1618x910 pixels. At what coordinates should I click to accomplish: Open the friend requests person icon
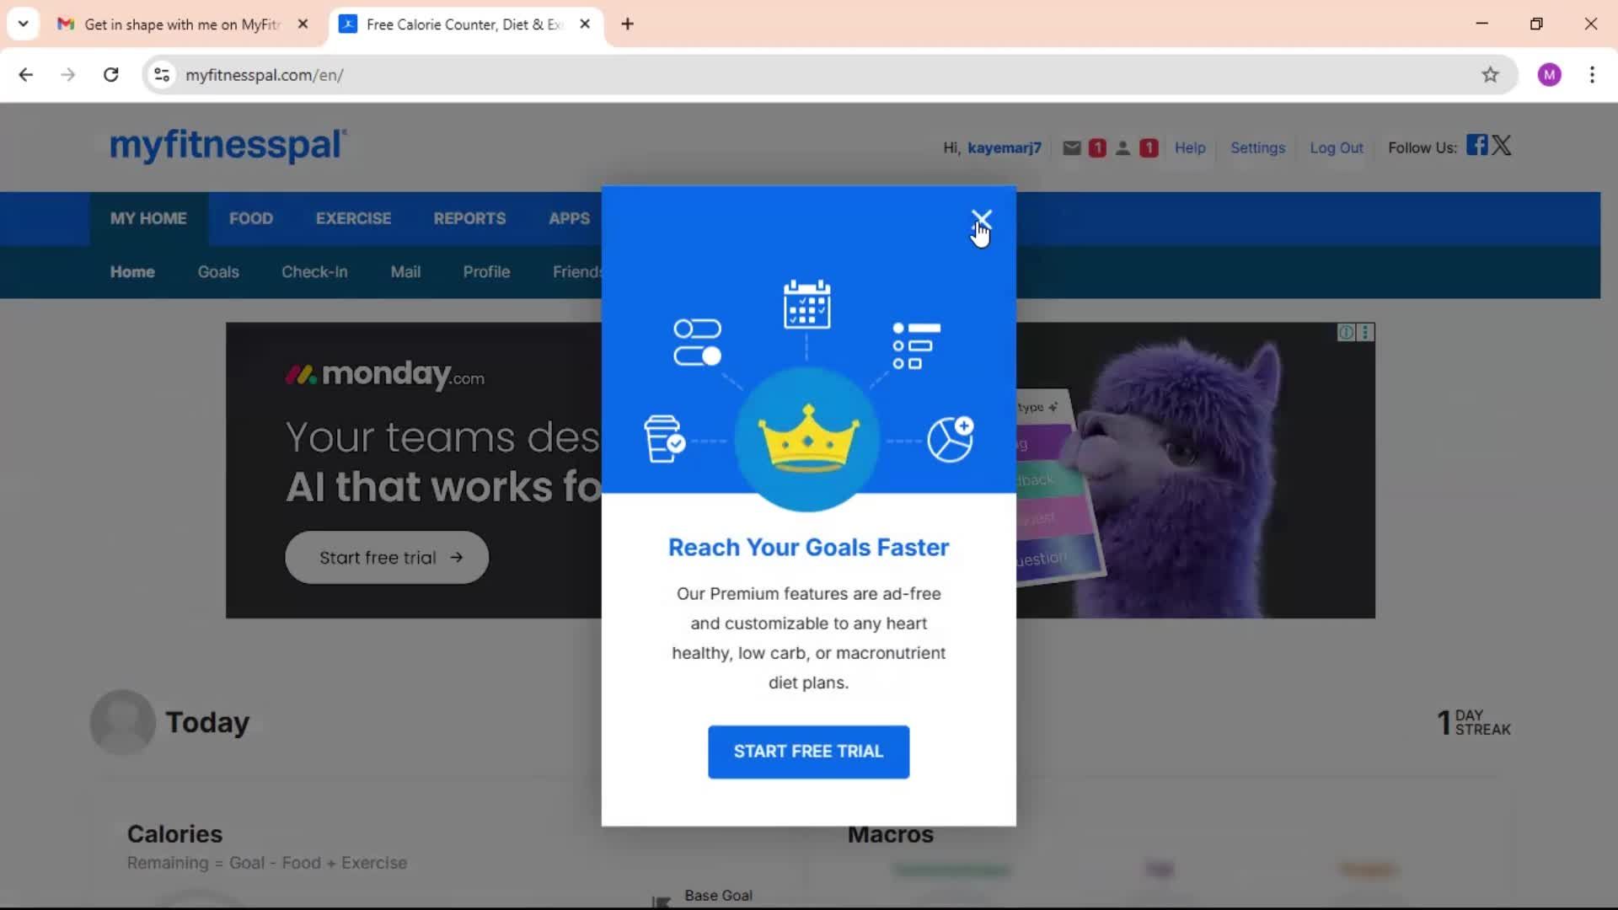[1122, 148]
